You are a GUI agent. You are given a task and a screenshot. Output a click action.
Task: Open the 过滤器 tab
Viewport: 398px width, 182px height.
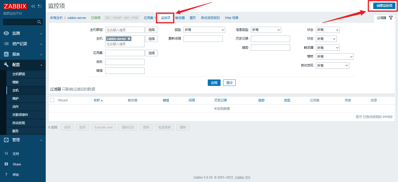tap(385, 18)
